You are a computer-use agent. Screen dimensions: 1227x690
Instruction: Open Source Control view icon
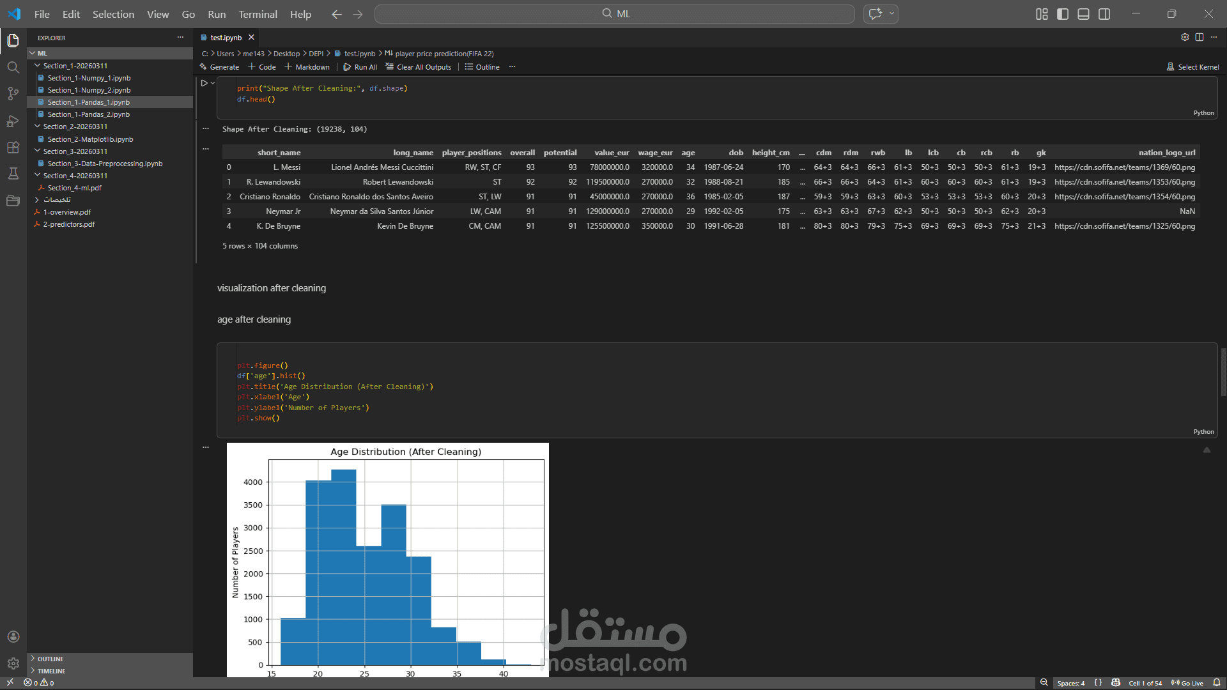13,94
